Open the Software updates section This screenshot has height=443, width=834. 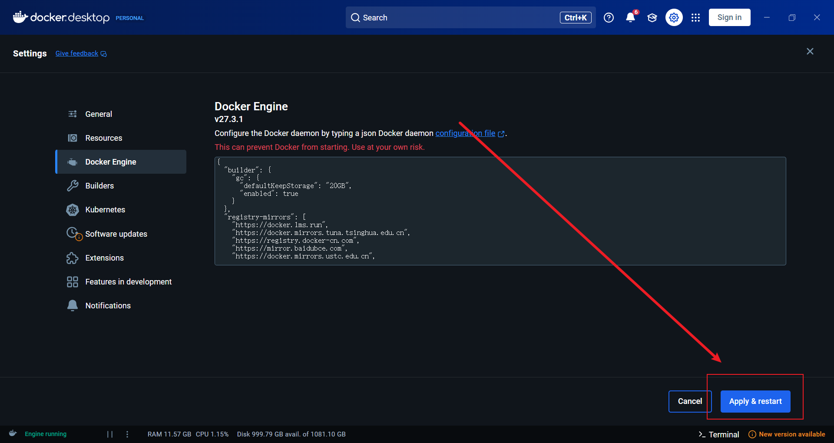[x=121, y=234]
